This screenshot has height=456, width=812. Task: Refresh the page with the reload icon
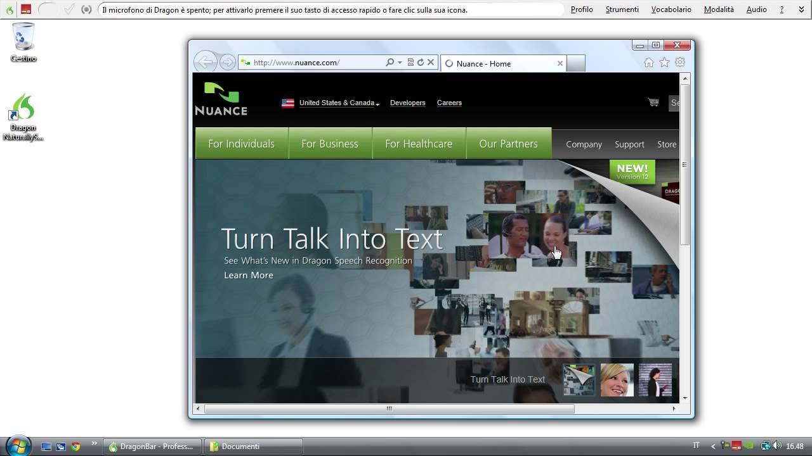tap(420, 62)
